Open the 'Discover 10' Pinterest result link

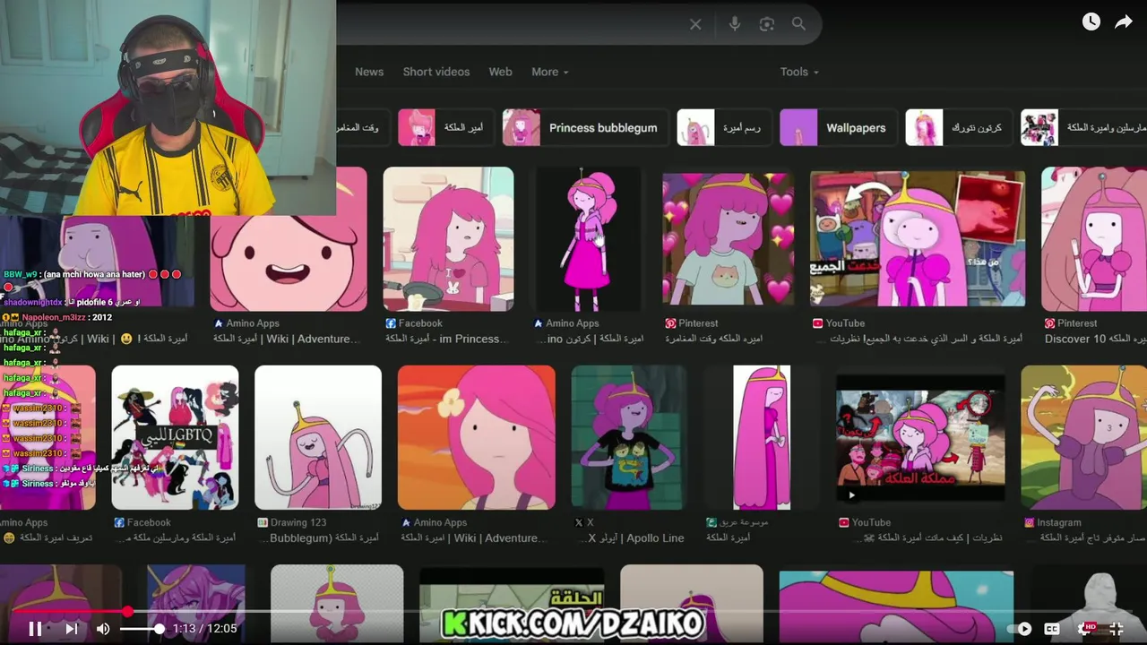point(1095,339)
